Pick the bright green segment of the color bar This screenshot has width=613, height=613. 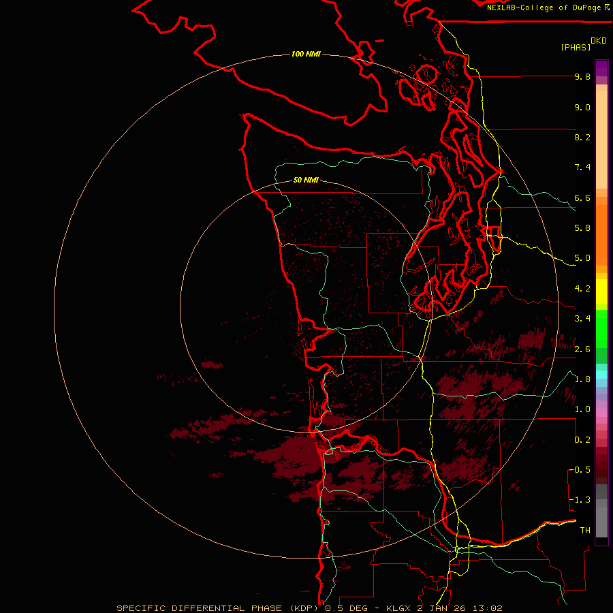coord(601,328)
